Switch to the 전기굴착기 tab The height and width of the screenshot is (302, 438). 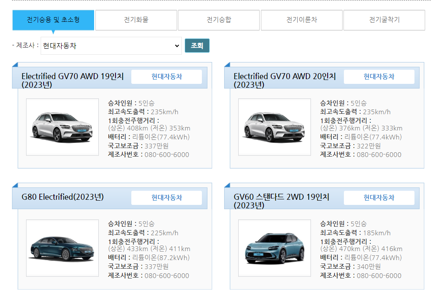(385, 20)
